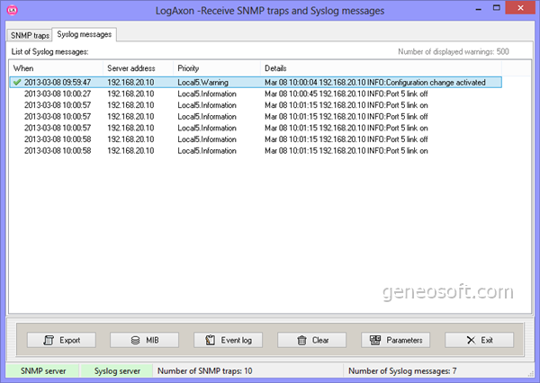Image resolution: width=540 pixels, height=383 pixels.
Task: Open the Event log button label
Action: point(236,340)
